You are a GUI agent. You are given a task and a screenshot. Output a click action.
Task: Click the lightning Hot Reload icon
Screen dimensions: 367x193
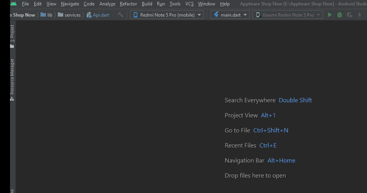(x=360, y=15)
